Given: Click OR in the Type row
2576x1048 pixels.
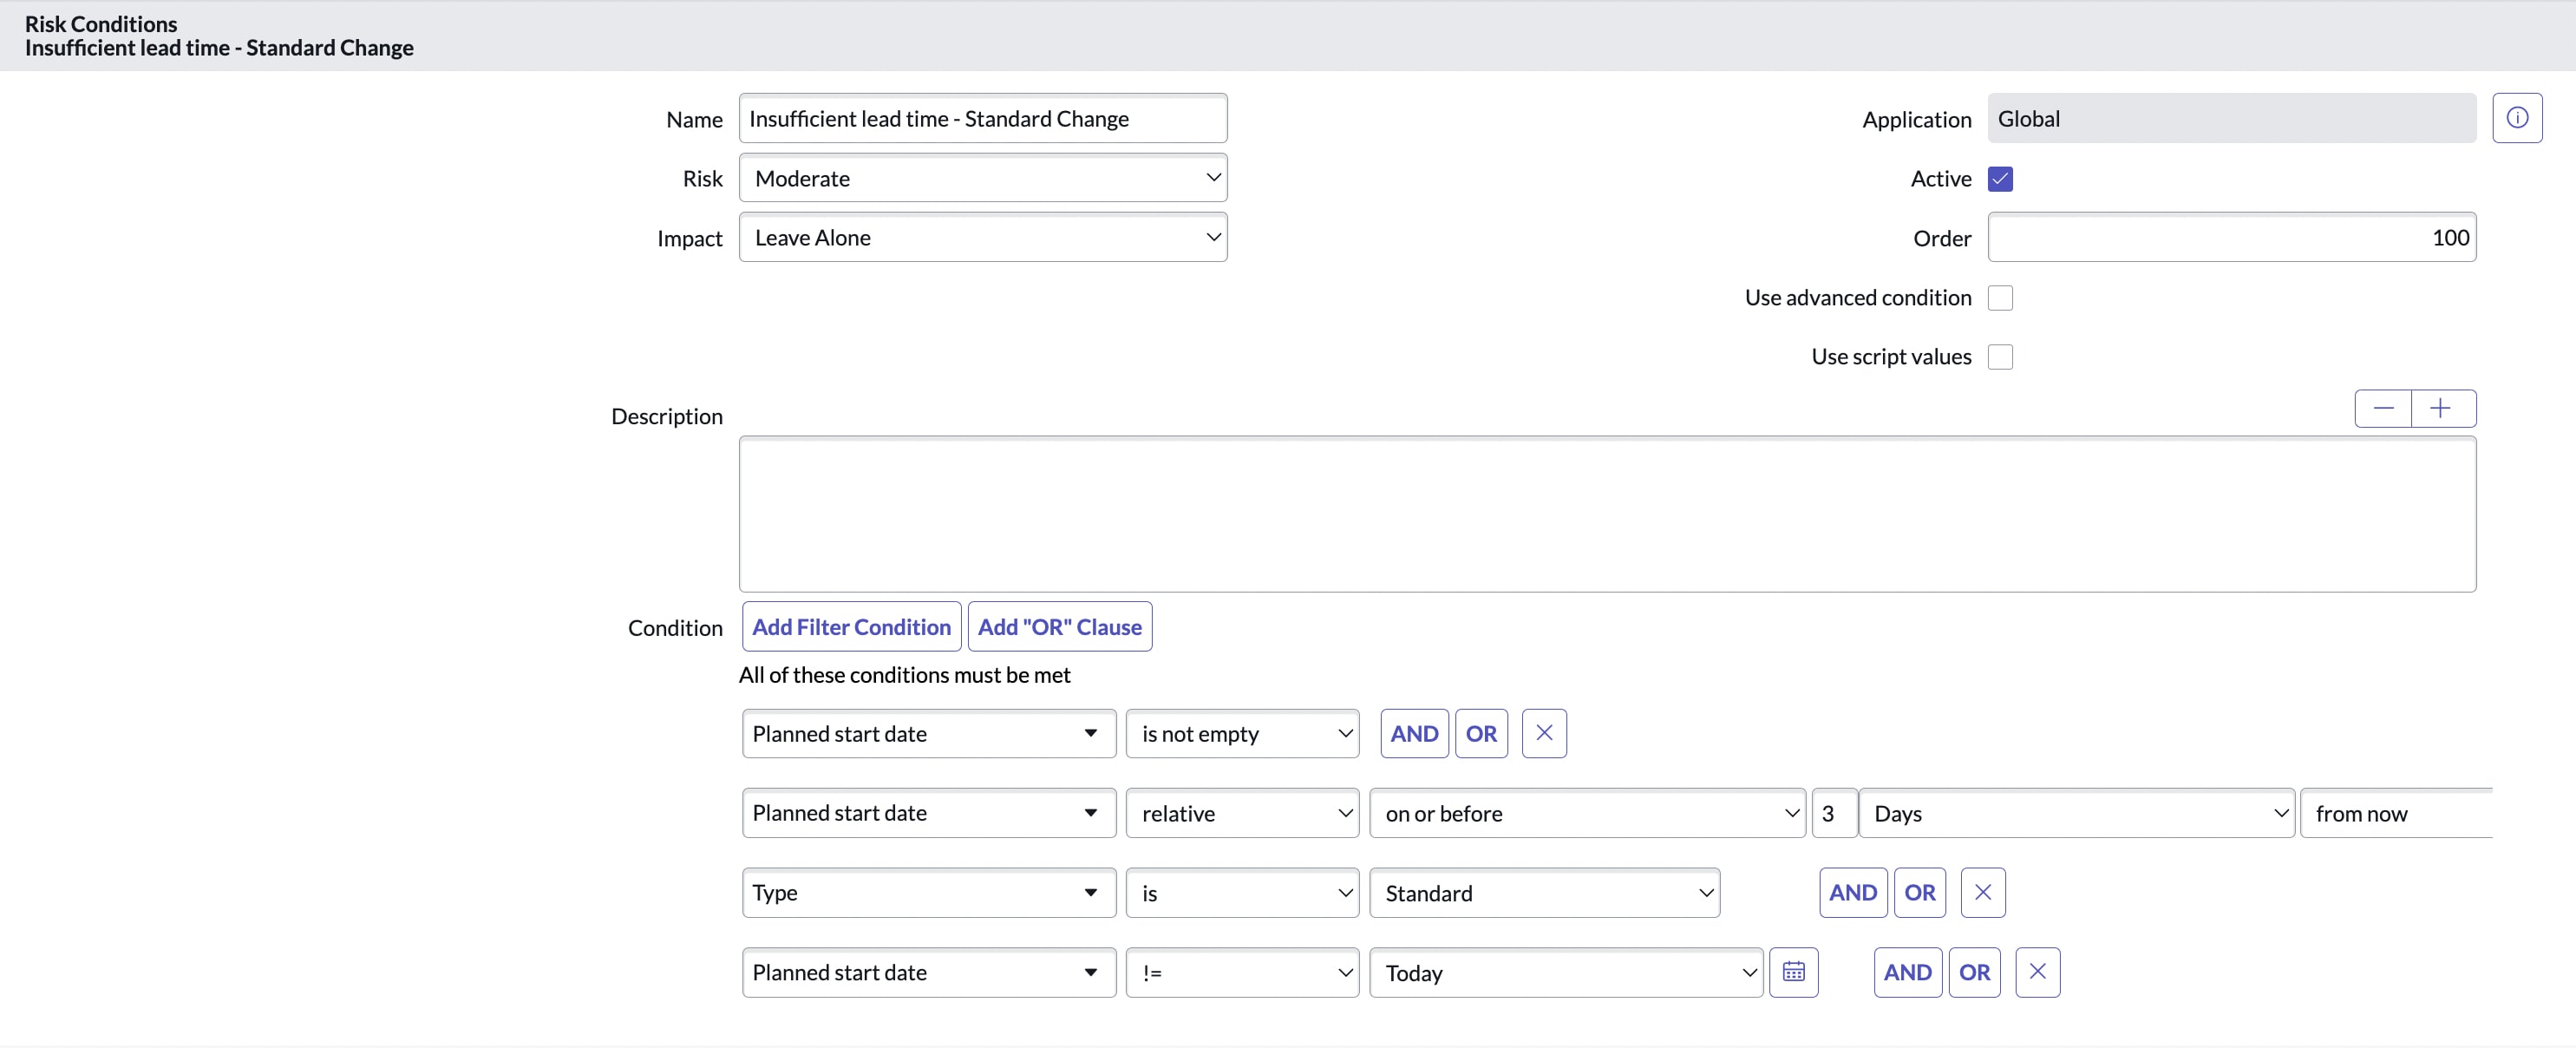Looking at the screenshot, I should pyautogui.click(x=1920, y=892).
